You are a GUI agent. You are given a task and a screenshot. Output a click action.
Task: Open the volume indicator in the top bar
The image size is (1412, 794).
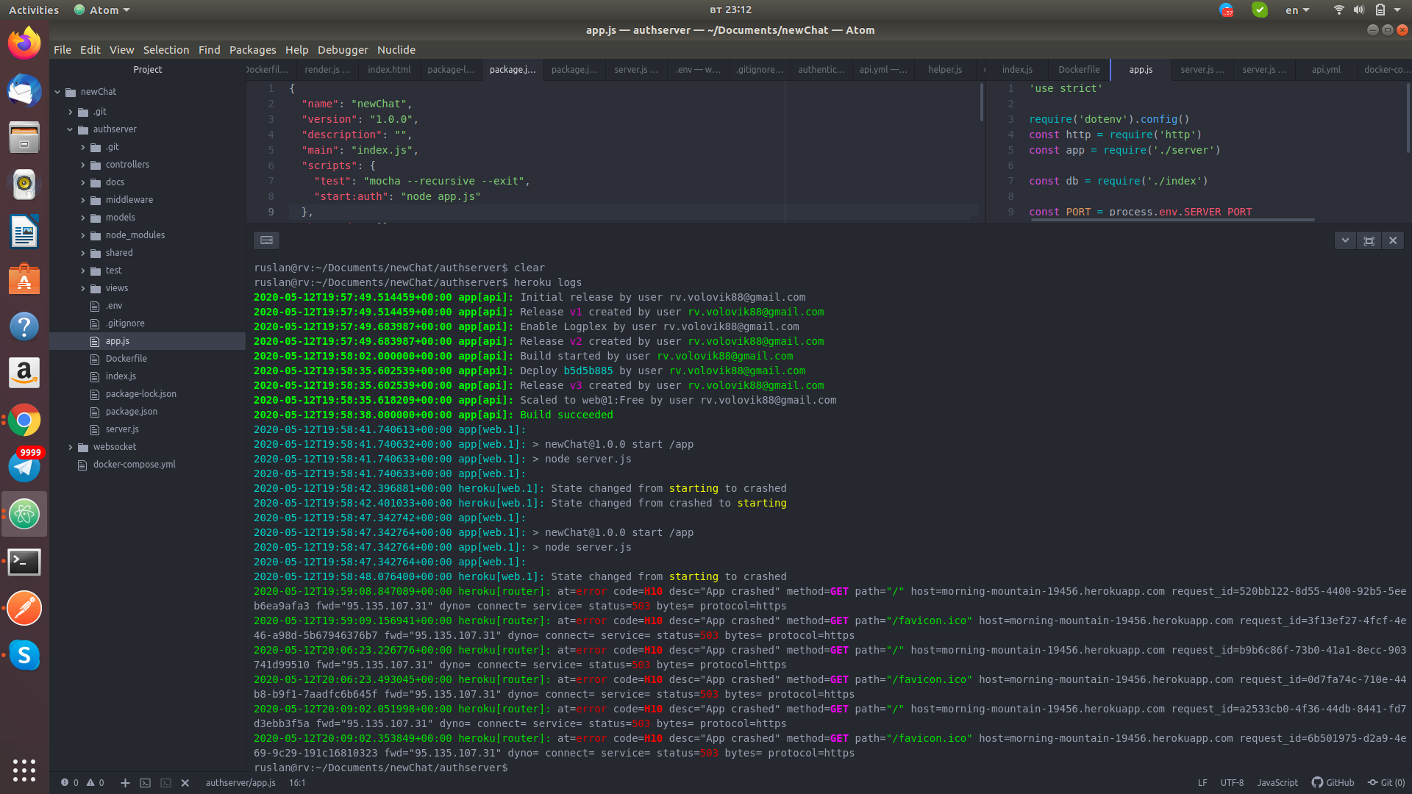click(x=1359, y=10)
